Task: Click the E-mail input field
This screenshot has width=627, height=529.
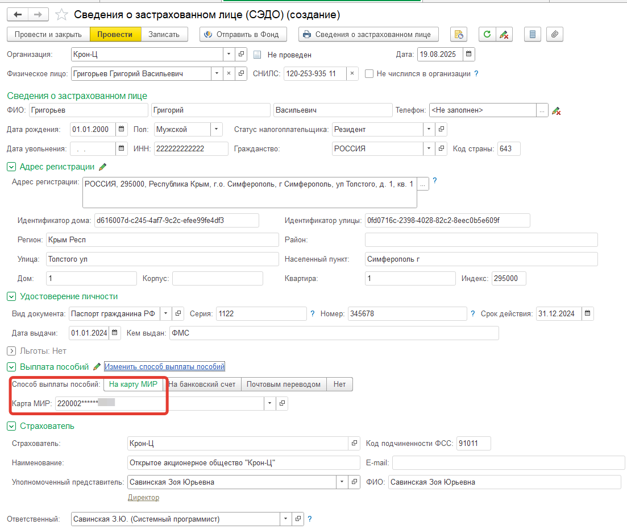Action: tap(508, 462)
